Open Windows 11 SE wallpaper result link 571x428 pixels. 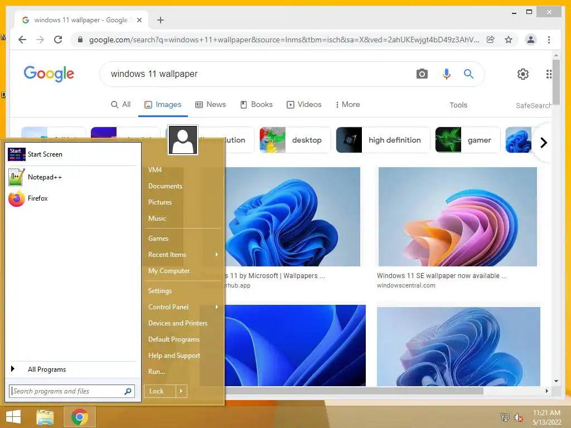pyautogui.click(x=442, y=276)
